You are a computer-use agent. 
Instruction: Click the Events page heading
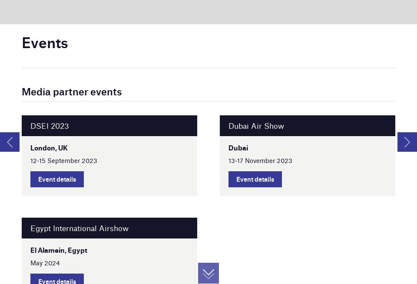point(45,43)
